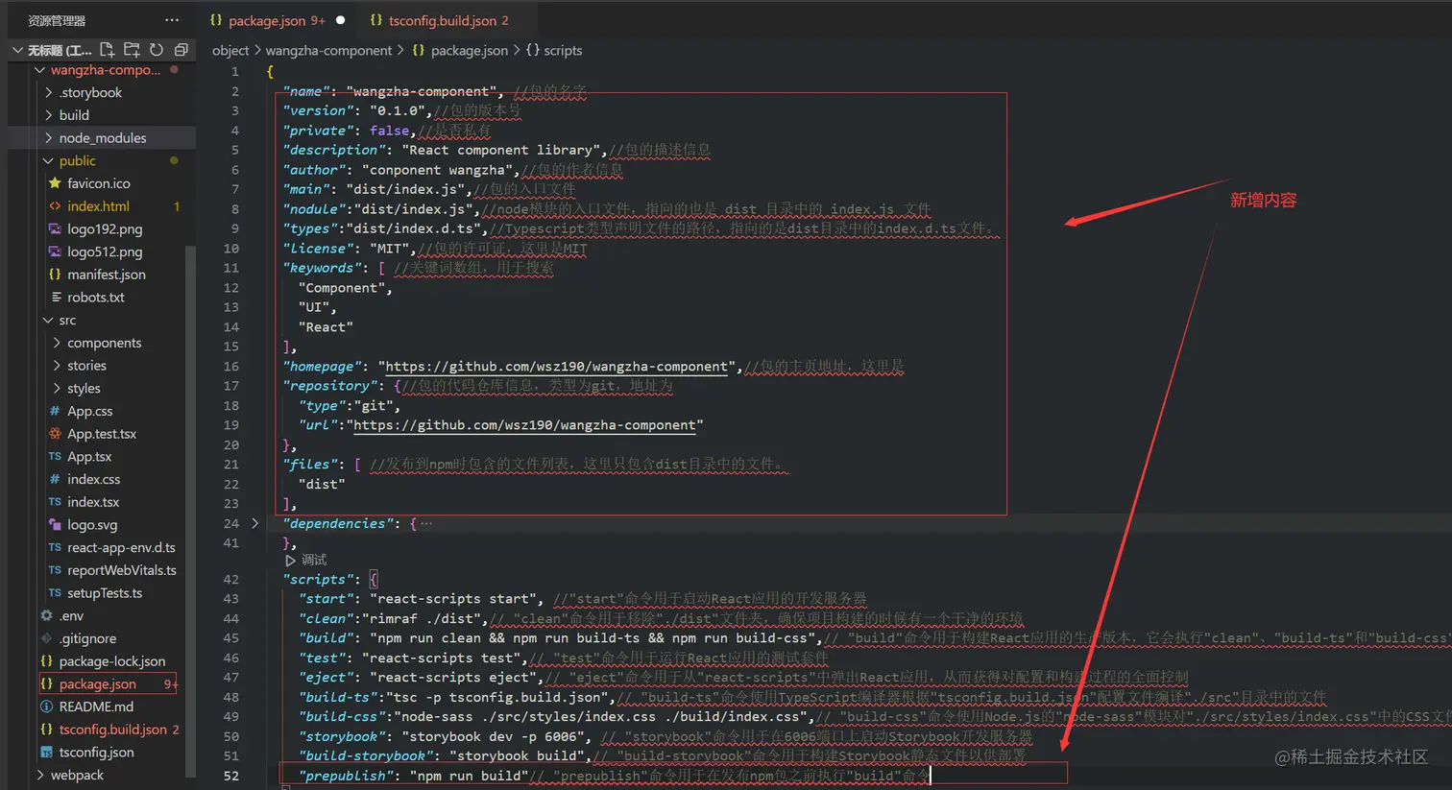Click the package.json breadcrumb
This screenshot has width=1452, height=790.
coord(470,50)
